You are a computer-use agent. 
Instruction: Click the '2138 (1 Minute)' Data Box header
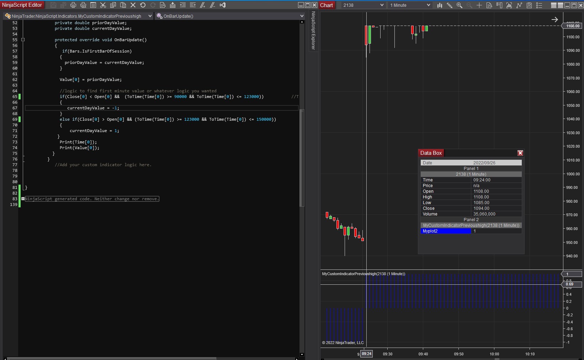pos(471,174)
